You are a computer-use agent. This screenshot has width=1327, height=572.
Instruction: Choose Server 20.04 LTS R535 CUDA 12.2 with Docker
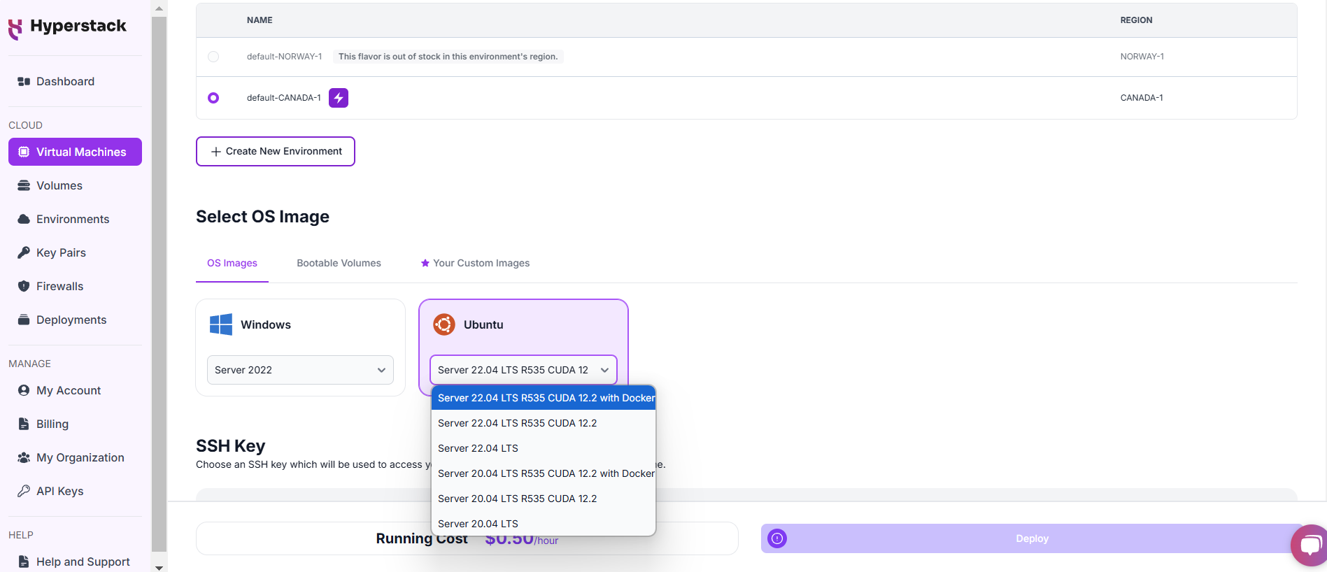click(544, 473)
